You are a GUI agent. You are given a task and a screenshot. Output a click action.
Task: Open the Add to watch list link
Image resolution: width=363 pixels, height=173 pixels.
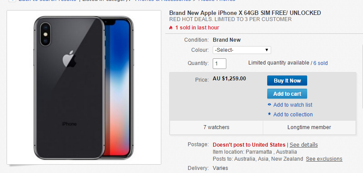[293, 105]
